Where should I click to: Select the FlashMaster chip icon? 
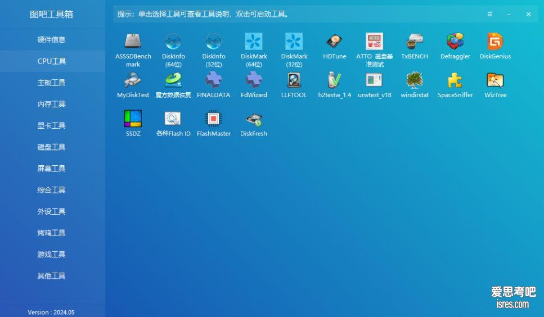pyautogui.click(x=213, y=119)
